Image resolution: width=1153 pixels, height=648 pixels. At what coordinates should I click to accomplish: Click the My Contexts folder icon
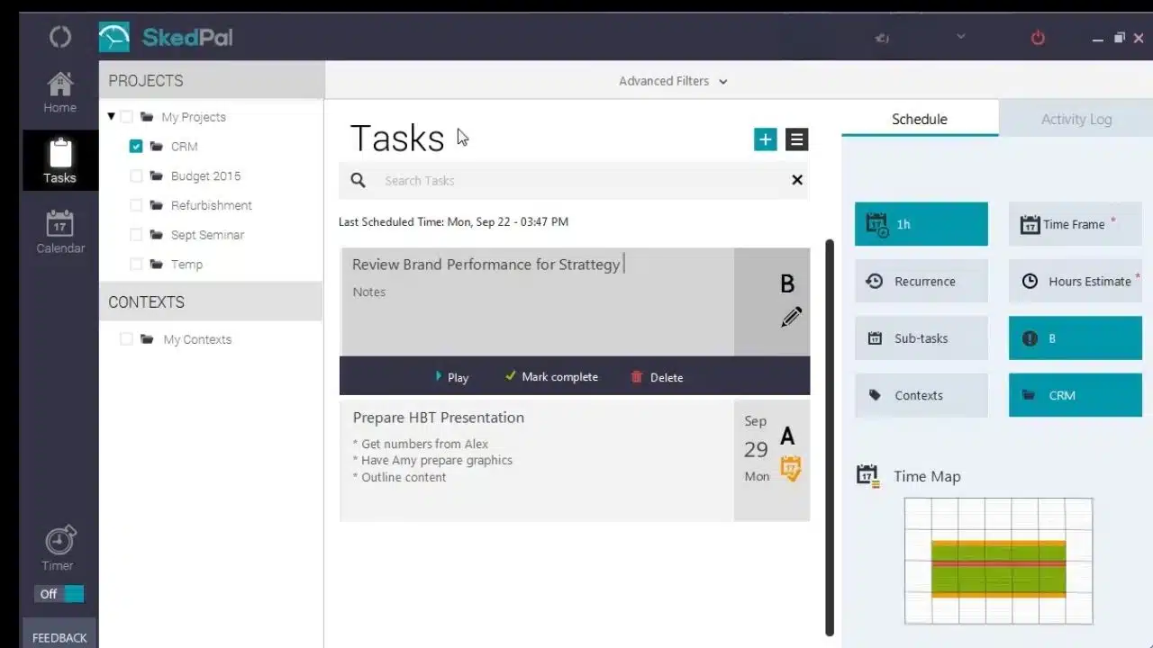point(147,339)
